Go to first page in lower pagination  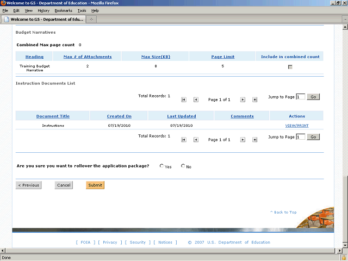click(x=184, y=140)
